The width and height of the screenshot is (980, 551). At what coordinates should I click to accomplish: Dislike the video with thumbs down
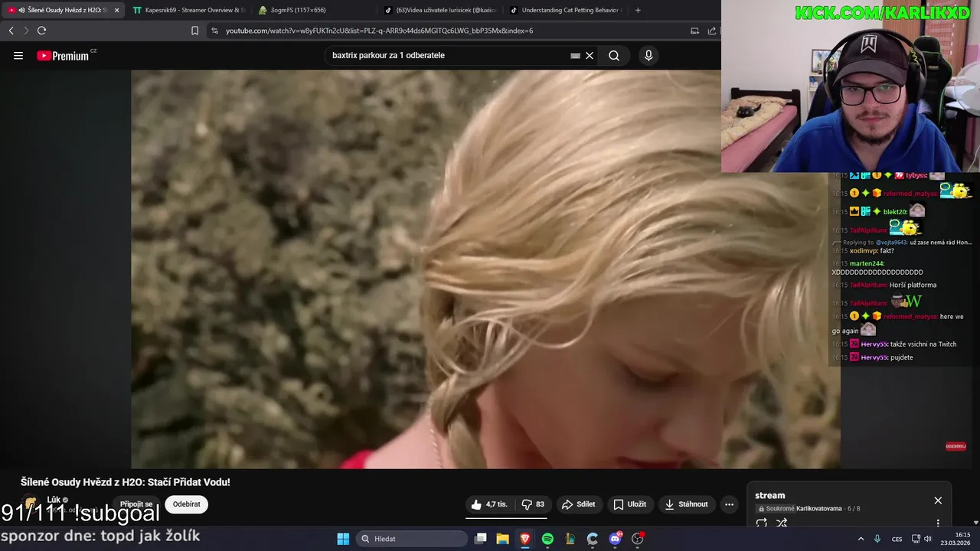pos(533,504)
